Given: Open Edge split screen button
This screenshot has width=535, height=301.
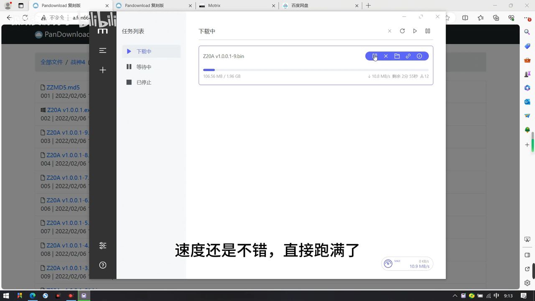Looking at the screenshot, I should (x=465, y=18).
